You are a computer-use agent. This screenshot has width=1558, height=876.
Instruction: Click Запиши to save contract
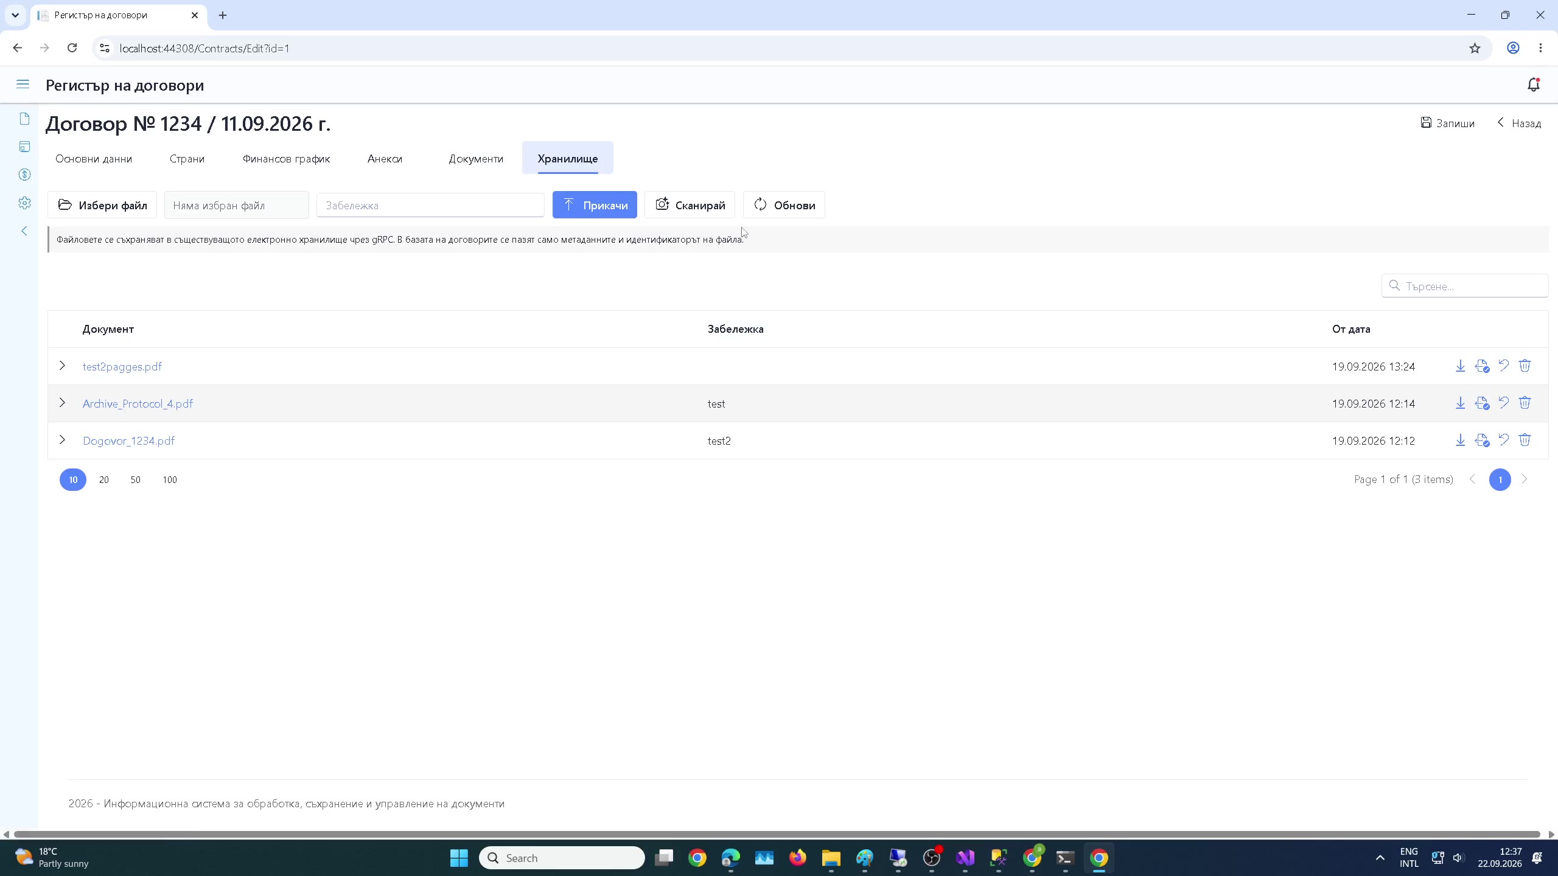click(x=1447, y=123)
